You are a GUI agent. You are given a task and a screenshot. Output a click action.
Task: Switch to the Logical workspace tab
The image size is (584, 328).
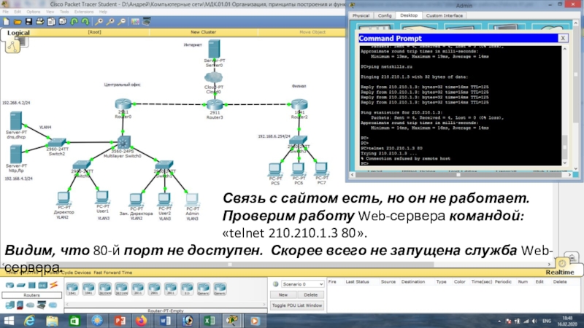(x=18, y=33)
